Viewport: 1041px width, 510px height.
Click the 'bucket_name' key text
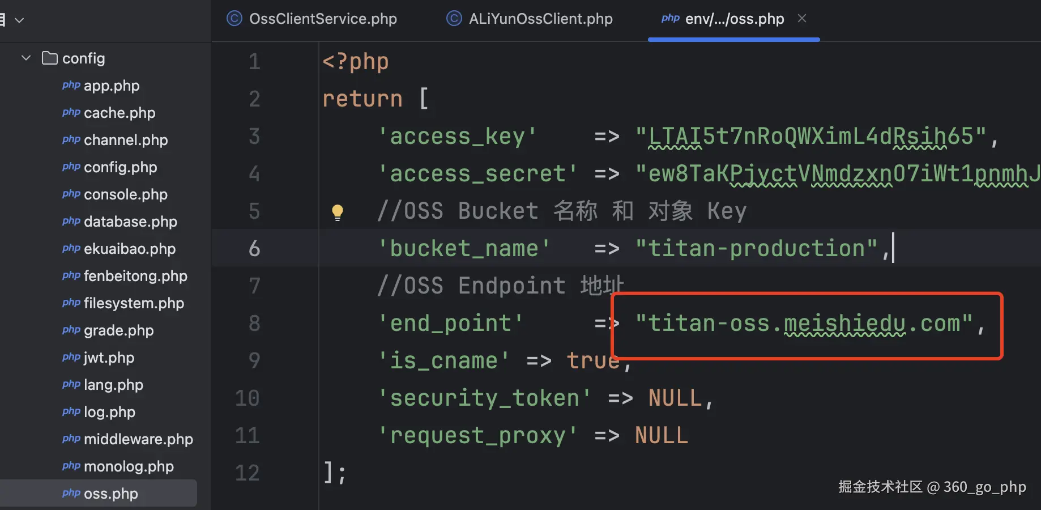[464, 249]
